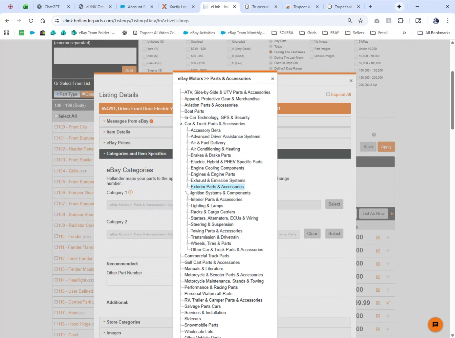Check the 100 - Front Clip checkbox
The image size is (455, 338).
[56, 127]
